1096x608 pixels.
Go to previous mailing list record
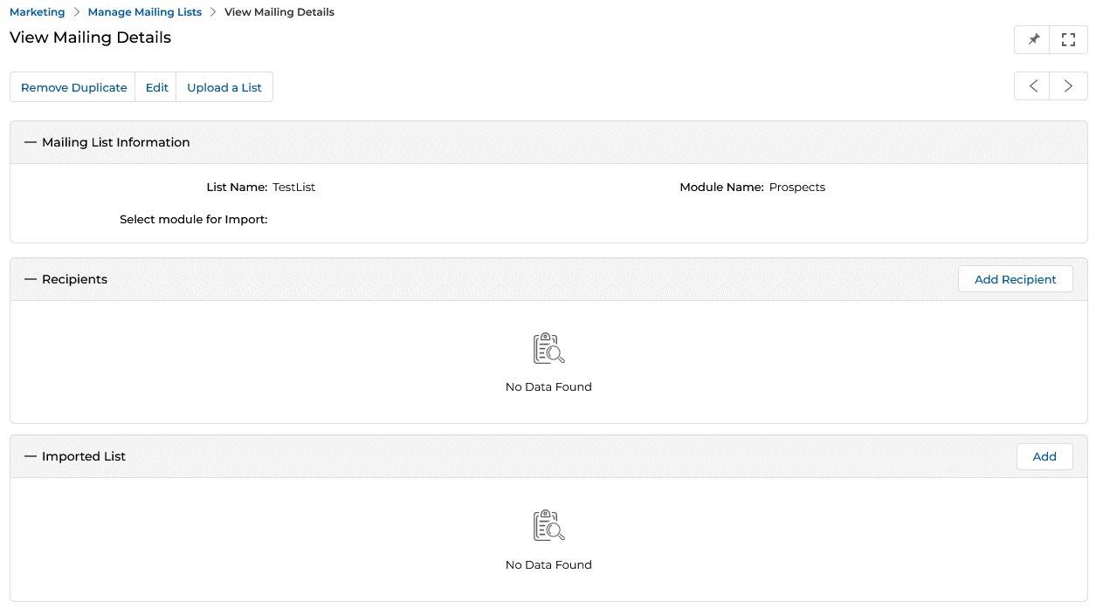pos(1033,86)
